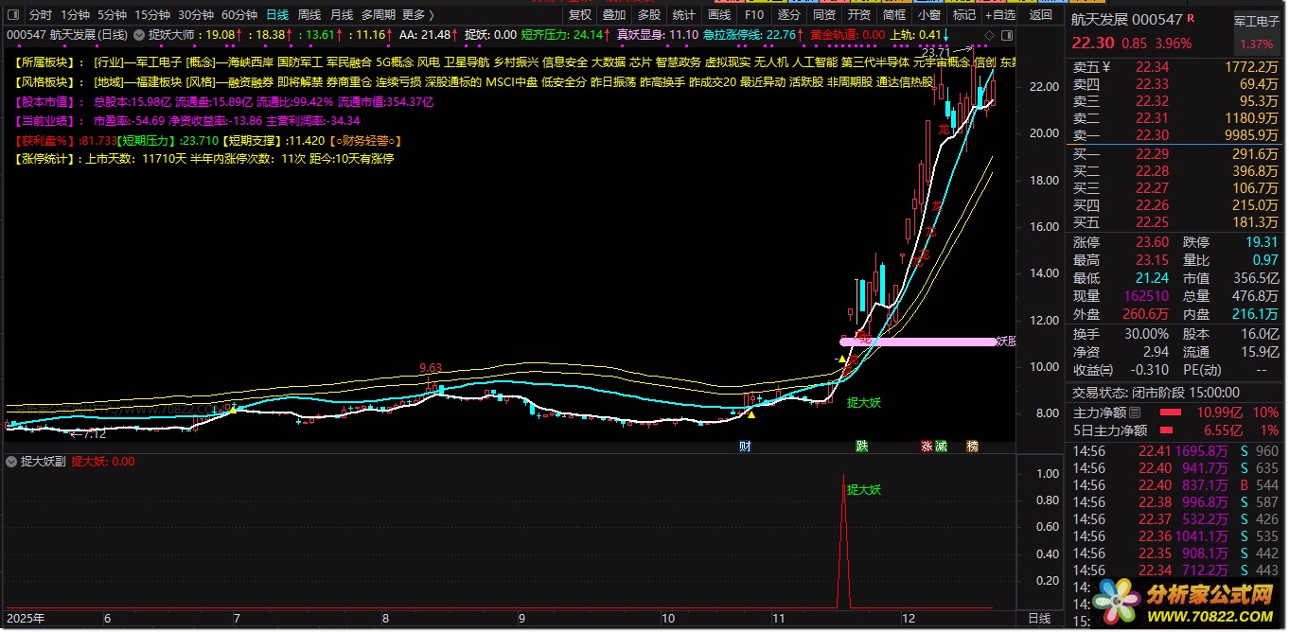Toggle the left sidebar panel icon

pyautogui.click(x=12, y=15)
